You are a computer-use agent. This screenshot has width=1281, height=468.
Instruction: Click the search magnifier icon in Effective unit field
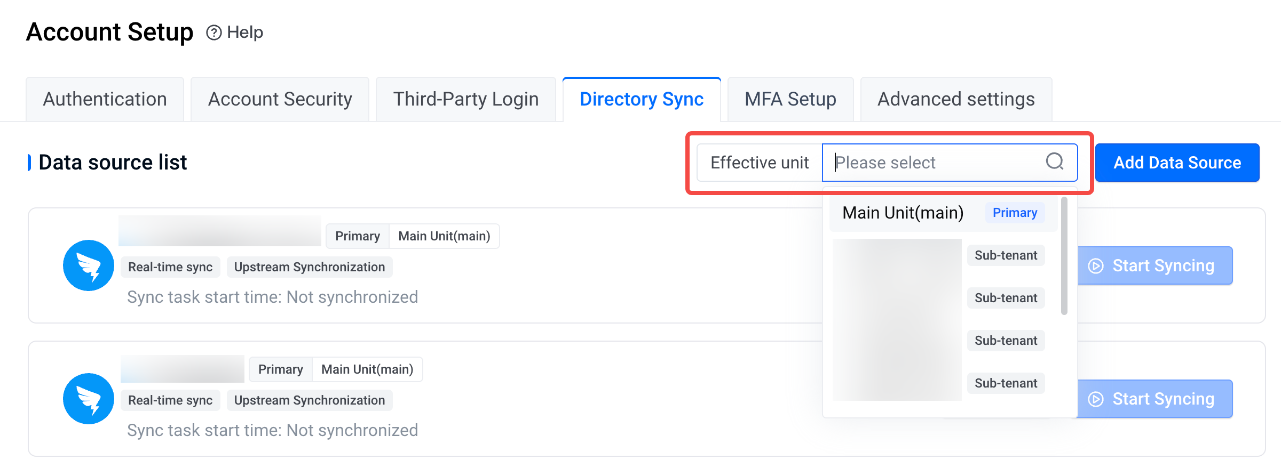pyautogui.click(x=1055, y=162)
